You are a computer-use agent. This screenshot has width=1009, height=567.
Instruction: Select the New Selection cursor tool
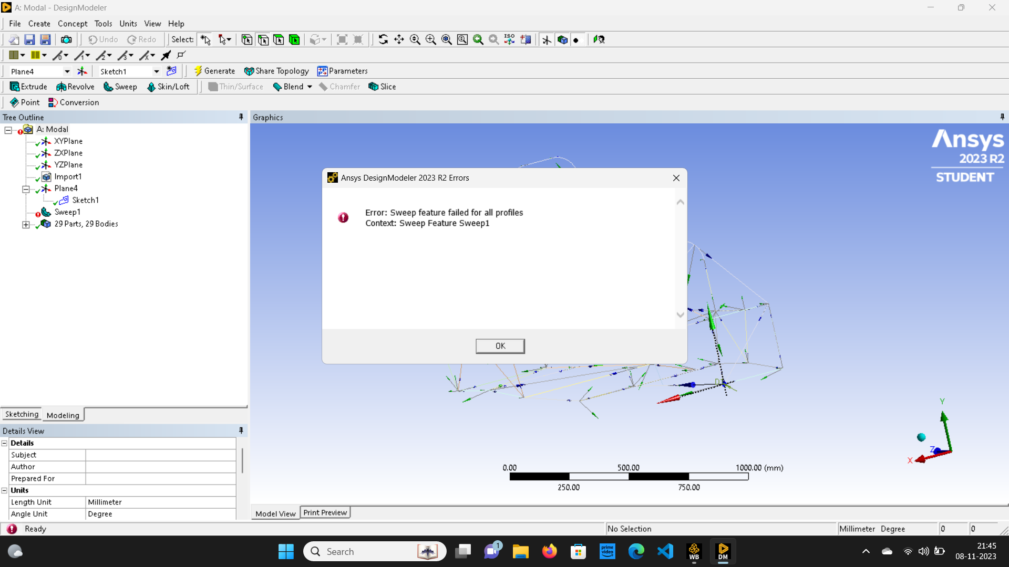coord(205,39)
